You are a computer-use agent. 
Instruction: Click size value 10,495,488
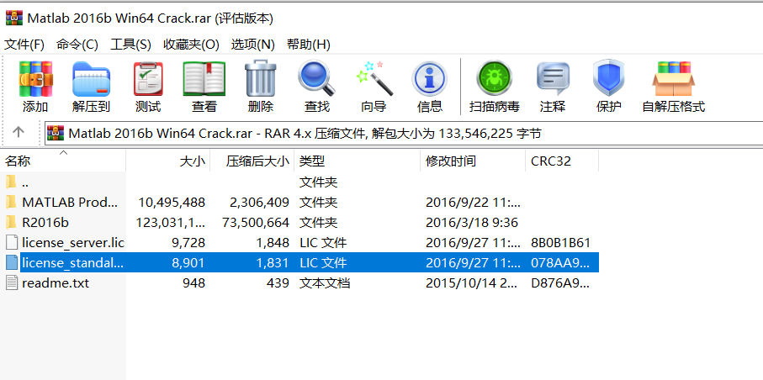click(172, 203)
